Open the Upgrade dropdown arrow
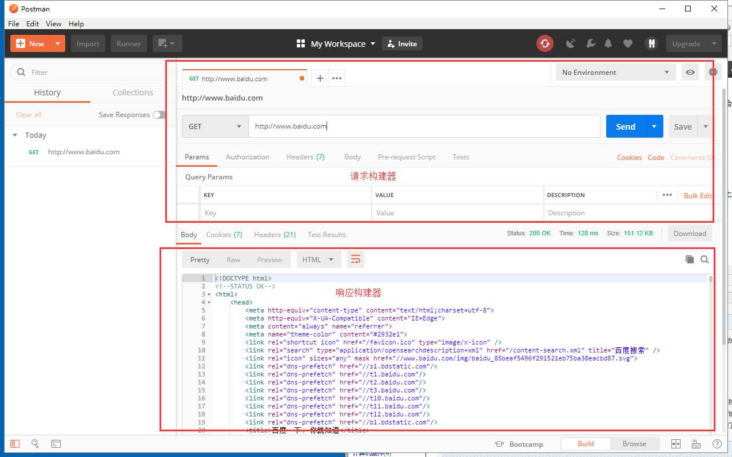 click(714, 43)
